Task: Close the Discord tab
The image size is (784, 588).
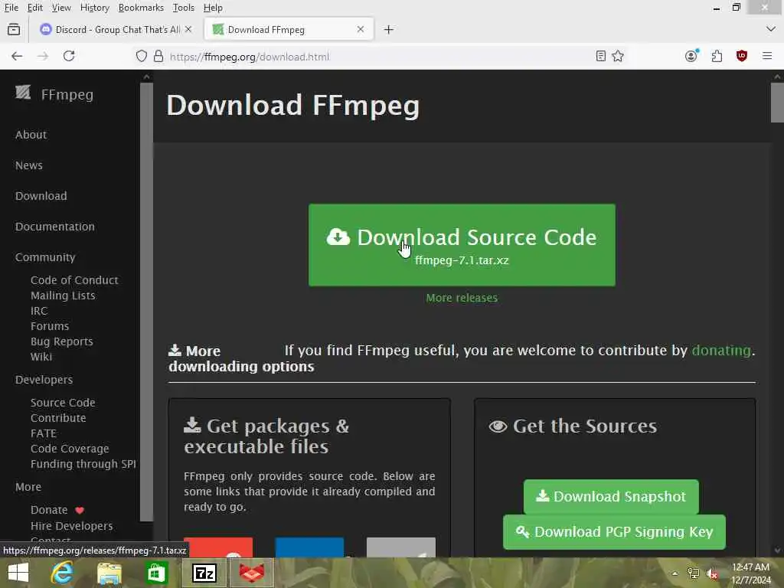Action: tap(188, 30)
